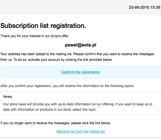Click the divider line below News description
Image resolution: width=161 pixels, height=140 pixels.
tap(81, 115)
